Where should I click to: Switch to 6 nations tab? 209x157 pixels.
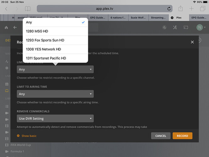pyautogui.click(x=118, y=18)
